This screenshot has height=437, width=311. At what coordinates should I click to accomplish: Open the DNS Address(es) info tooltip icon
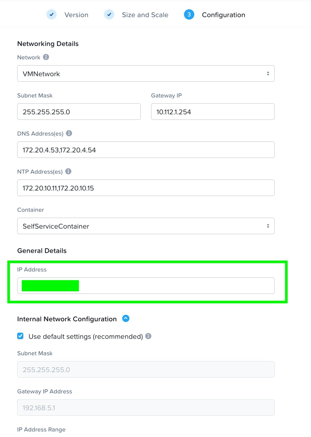click(x=69, y=134)
